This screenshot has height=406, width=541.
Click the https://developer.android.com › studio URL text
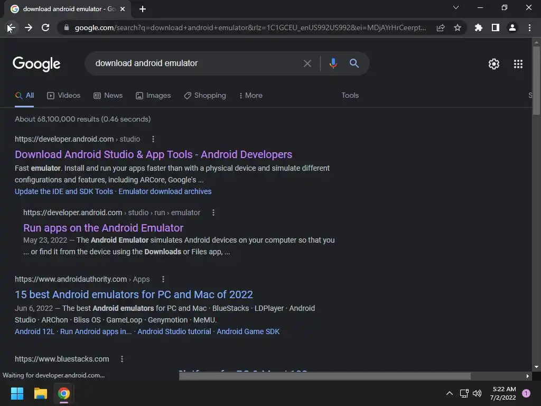tap(77, 139)
